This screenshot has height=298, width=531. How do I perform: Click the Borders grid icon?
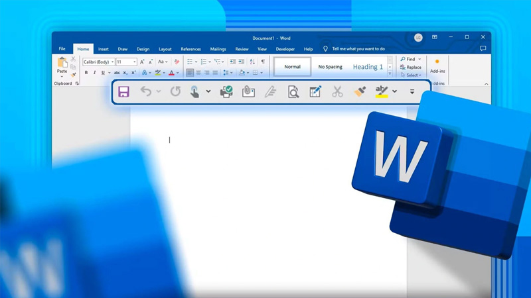pyautogui.click(x=256, y=73)
